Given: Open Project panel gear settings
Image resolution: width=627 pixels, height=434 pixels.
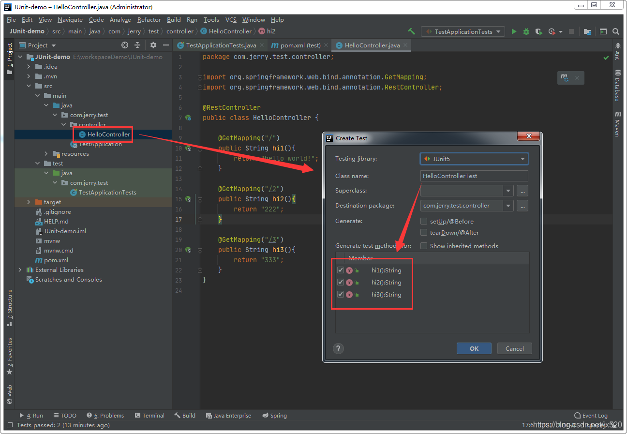Looking at the screenshot, I should [153, 45].
